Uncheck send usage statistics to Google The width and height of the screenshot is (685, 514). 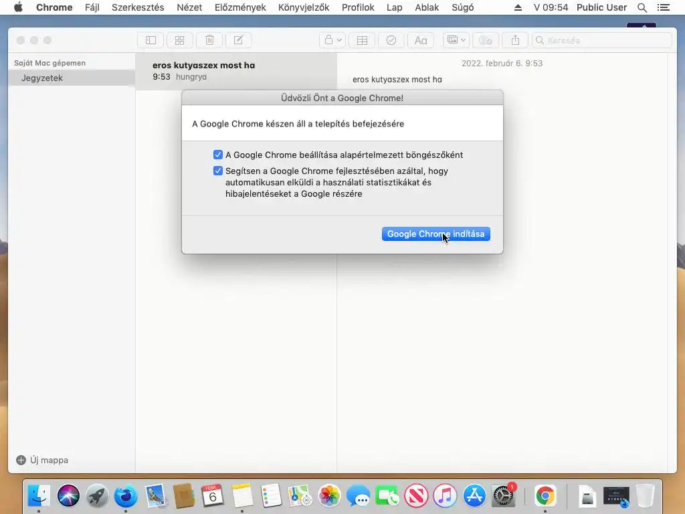tap(217, 171)
